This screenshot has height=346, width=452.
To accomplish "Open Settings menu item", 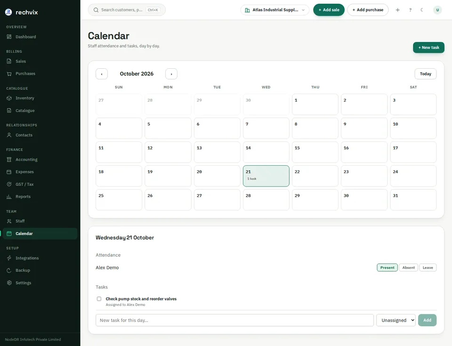I will click(x=40, y=283).
